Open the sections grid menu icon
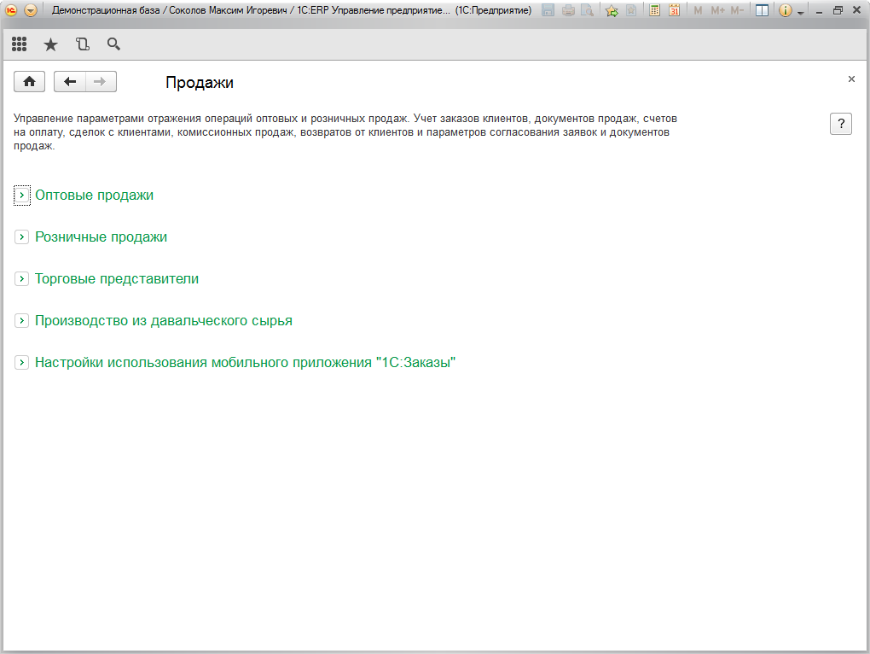 pos(20,44)
